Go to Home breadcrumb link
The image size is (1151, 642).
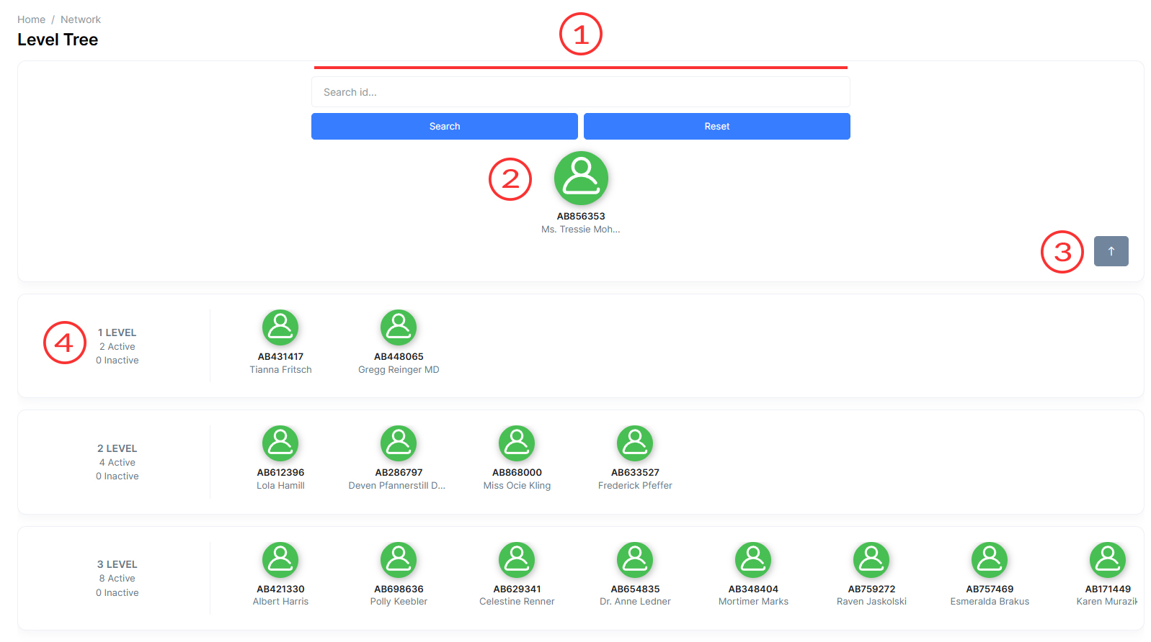(x=31, y=19)
